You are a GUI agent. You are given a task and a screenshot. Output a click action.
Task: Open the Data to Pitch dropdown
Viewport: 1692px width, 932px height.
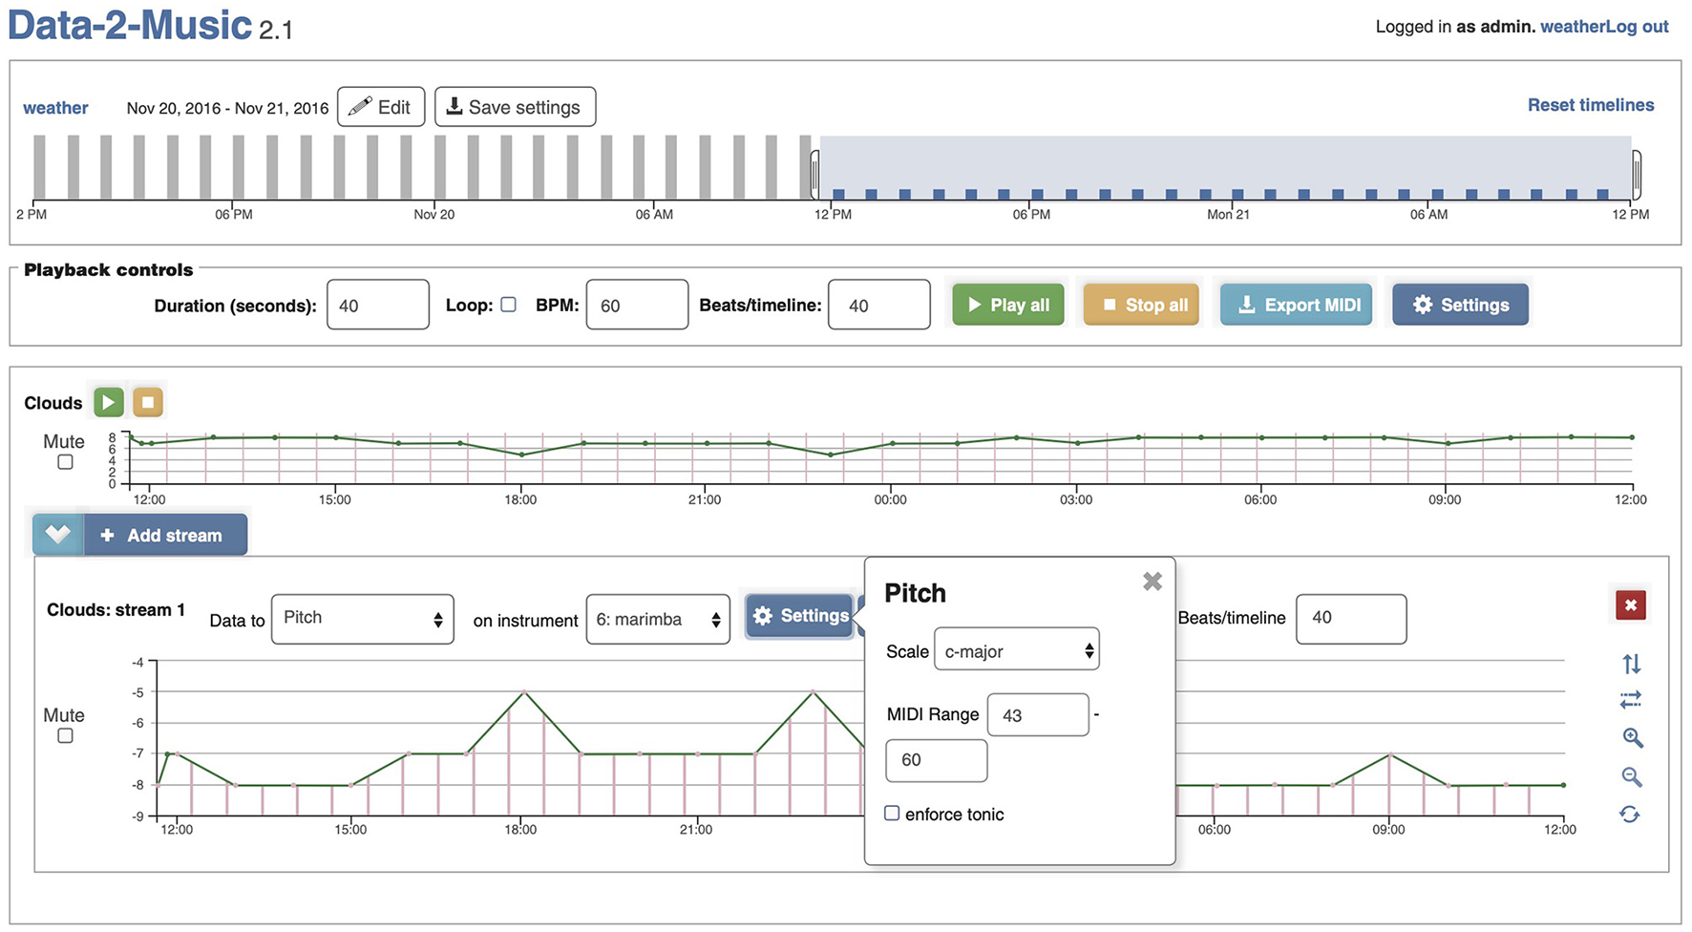coord(362,619)
